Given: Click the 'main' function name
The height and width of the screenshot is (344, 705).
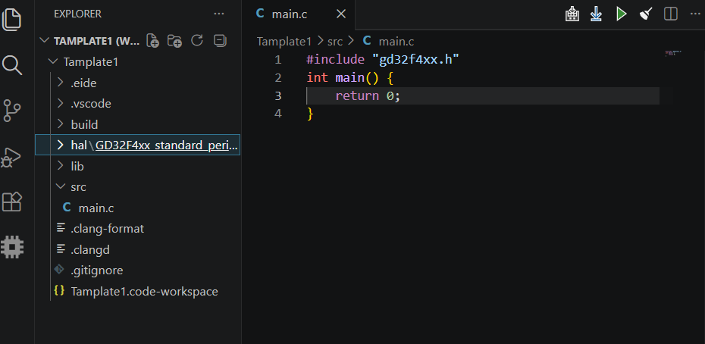Looking at the screenshot, I should [x=349, y=77].
